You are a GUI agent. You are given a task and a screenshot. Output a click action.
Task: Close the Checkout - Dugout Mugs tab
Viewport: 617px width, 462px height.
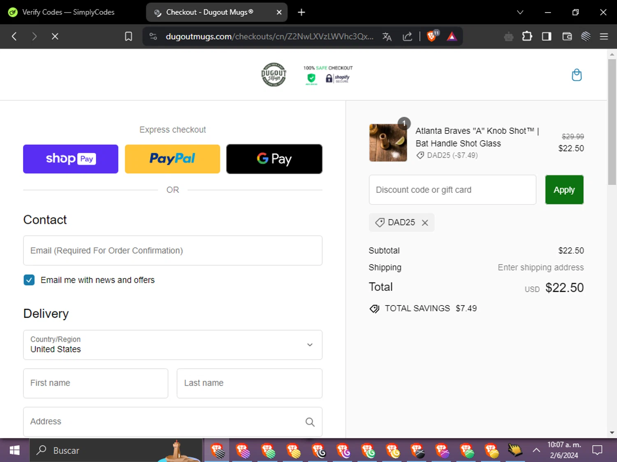point(279,12)
